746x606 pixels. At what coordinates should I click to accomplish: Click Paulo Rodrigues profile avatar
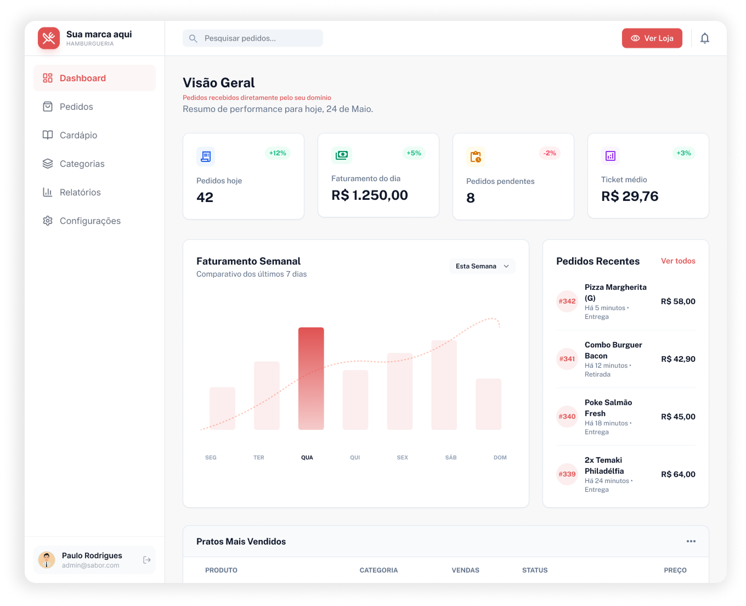click(47, 560)
